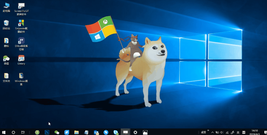The image size is (267, 135).
Task: Click the Ditto clipboard desktop icon
Action: [x=21, y=41]
